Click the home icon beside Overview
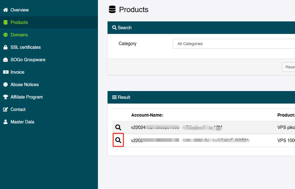This screenshot has width=295, height=189. (x=5, y=10)
